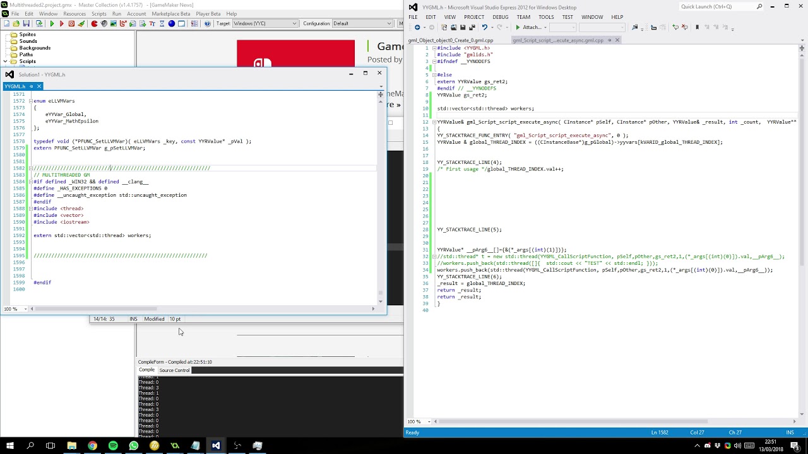Viewport: 808px width, 454px height.
Task: Click the Solution1 horizontal scrollbar
Action: (202, 309)
